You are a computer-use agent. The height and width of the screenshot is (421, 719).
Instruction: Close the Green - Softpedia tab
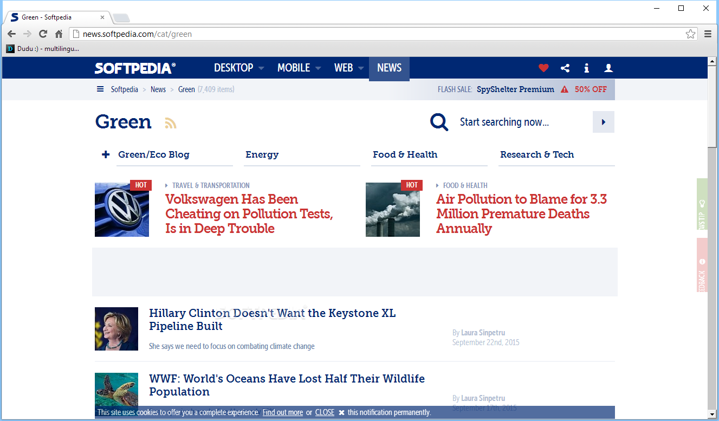(x=102, y=17)
